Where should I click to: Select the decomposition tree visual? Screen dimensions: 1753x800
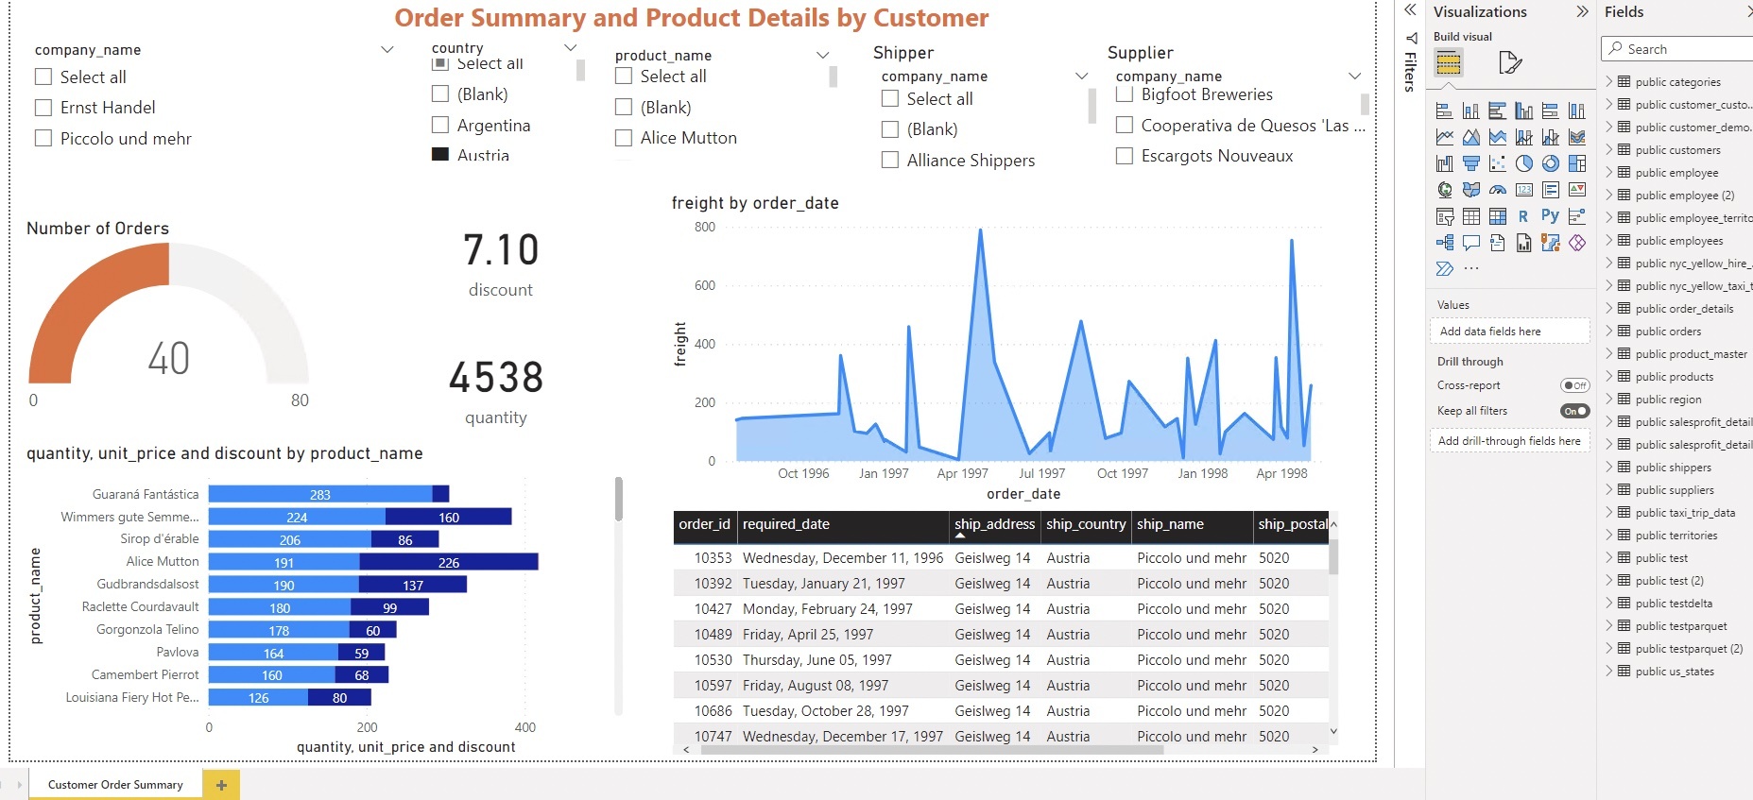[1445, 243]
